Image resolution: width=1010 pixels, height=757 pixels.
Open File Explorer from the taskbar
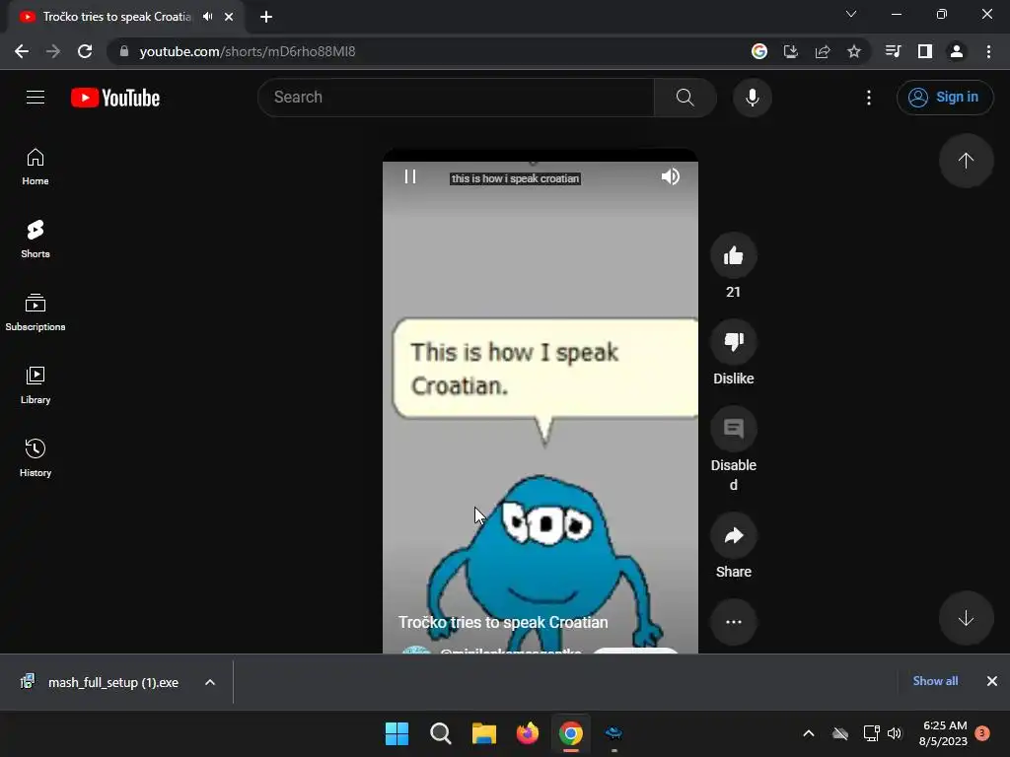483,733
